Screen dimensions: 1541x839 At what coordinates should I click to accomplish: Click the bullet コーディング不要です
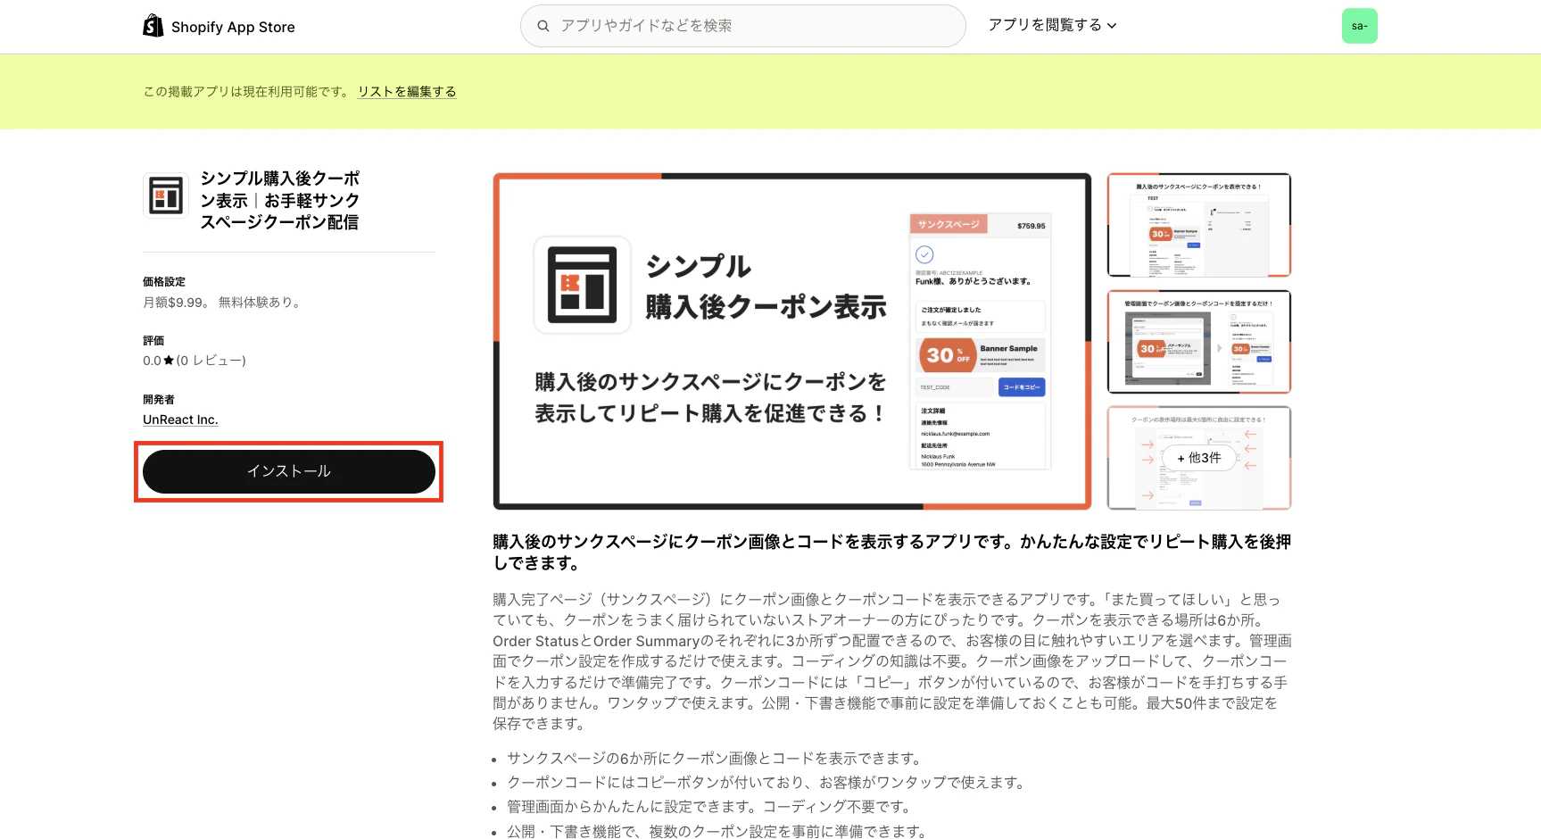(710, 807)
